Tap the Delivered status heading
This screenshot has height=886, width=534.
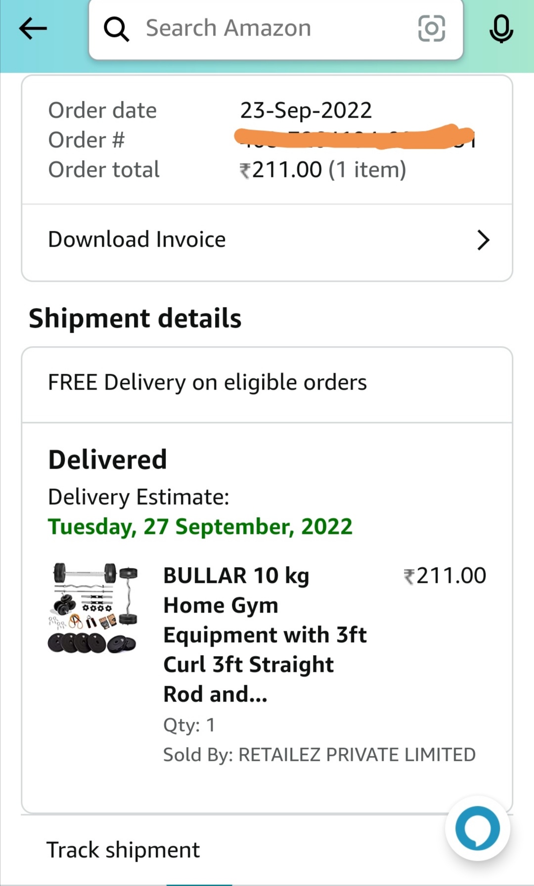107,460
